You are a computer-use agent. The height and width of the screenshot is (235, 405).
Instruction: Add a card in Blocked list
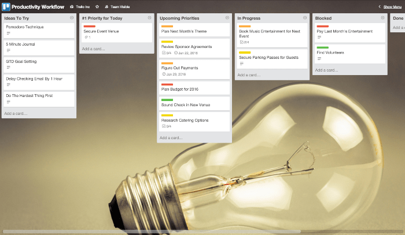click(x=327, y=70)
